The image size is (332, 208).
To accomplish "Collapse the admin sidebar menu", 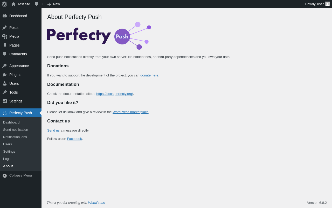I will [x=21, y=175].
